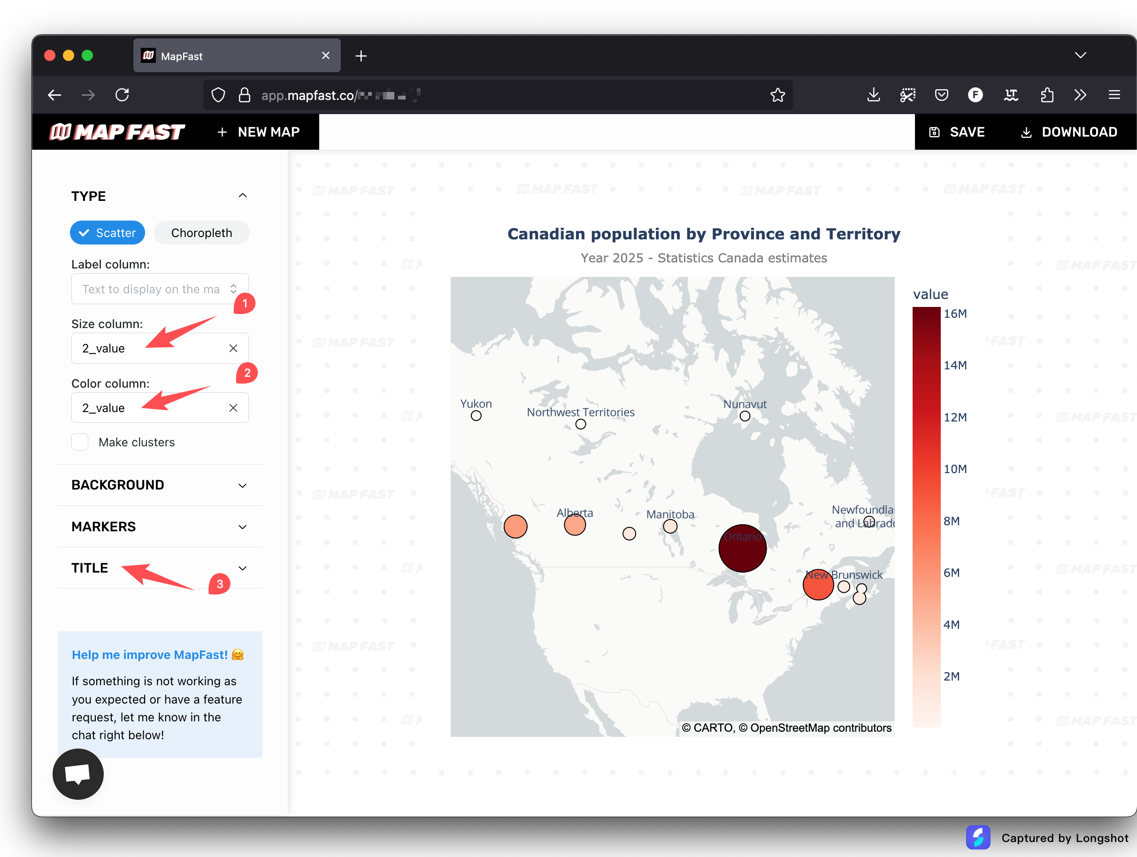Expand the BACKGROUND section
The image size is (1137, 857).
point(160,485)
